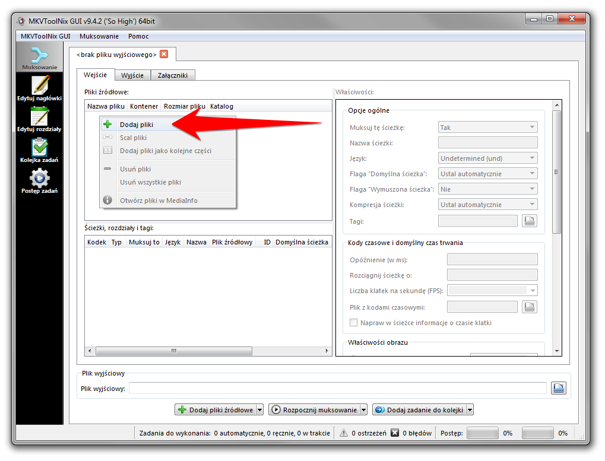605x461 pixels.
Task: Click the second progress bar in status bar
Action: pyautogui.click(x=537, y=433)
